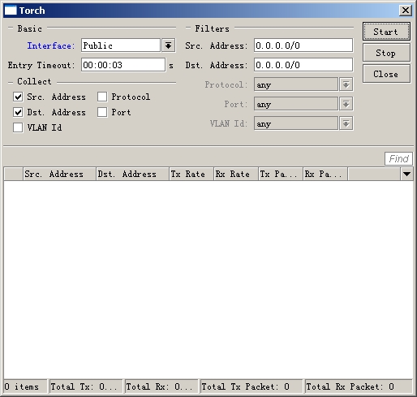
Task: Click the Close button
Action: tap(386, 74)
